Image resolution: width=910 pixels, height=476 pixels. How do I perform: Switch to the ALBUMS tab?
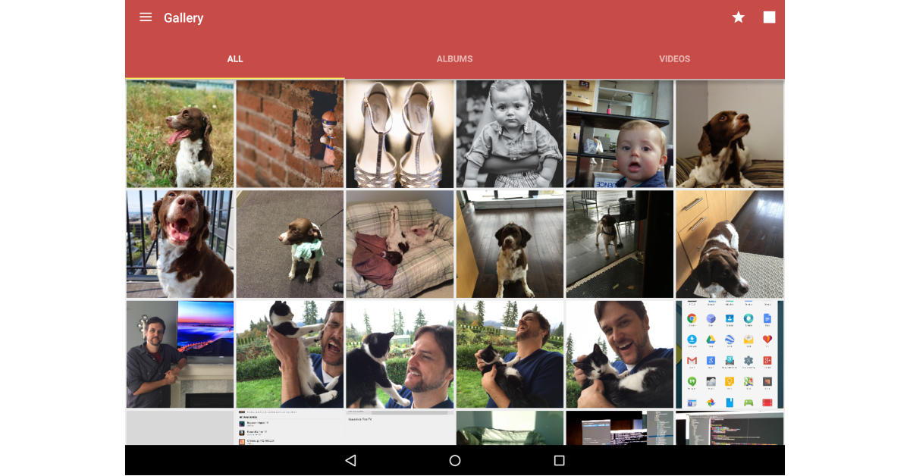(455, 59)
